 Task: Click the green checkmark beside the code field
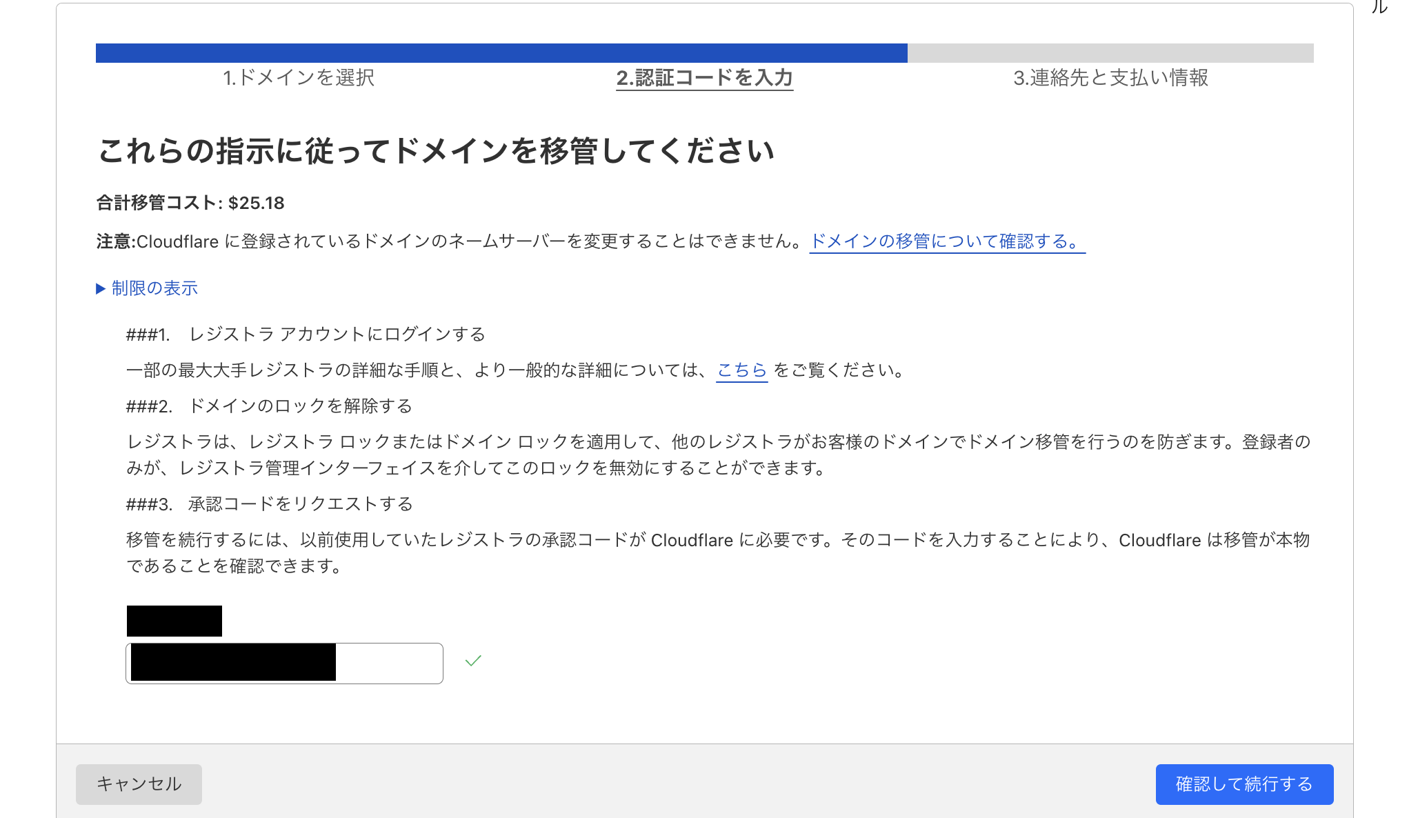click(x=472, y=661)
